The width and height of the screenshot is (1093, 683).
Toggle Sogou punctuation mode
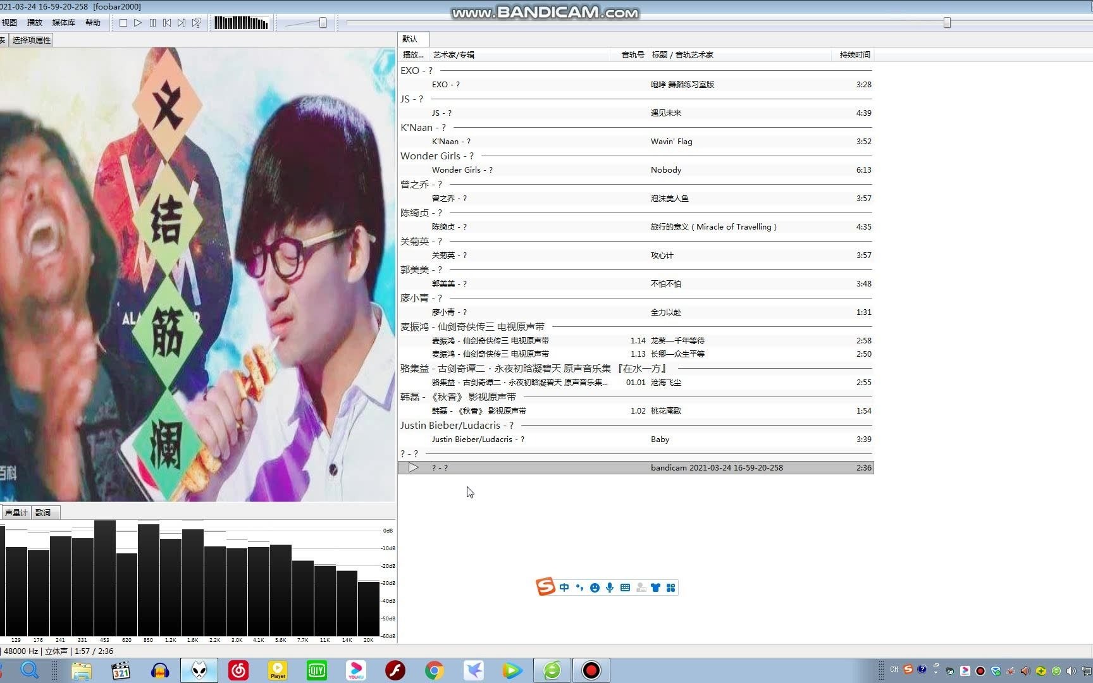pyautogui.click(x=579, y=588)
